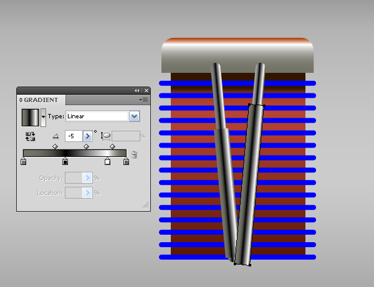
Task: Open the gradient Type dropdown
Action: click(135, 116)
